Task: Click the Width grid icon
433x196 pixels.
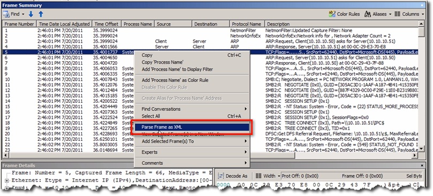Action: (x=258, y=176)
